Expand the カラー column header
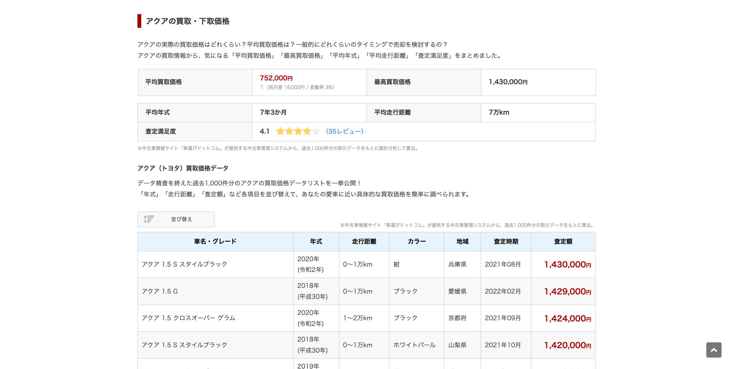Viewport: 733px width, 369px height. 416,241
